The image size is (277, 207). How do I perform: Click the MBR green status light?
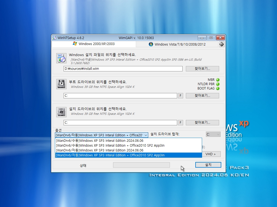(218, 80)
